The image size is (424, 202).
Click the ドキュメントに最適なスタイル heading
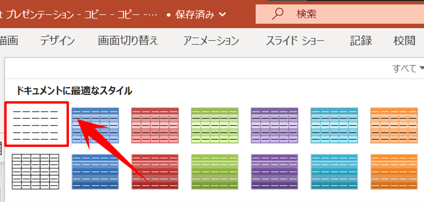(x=74, y=91)
